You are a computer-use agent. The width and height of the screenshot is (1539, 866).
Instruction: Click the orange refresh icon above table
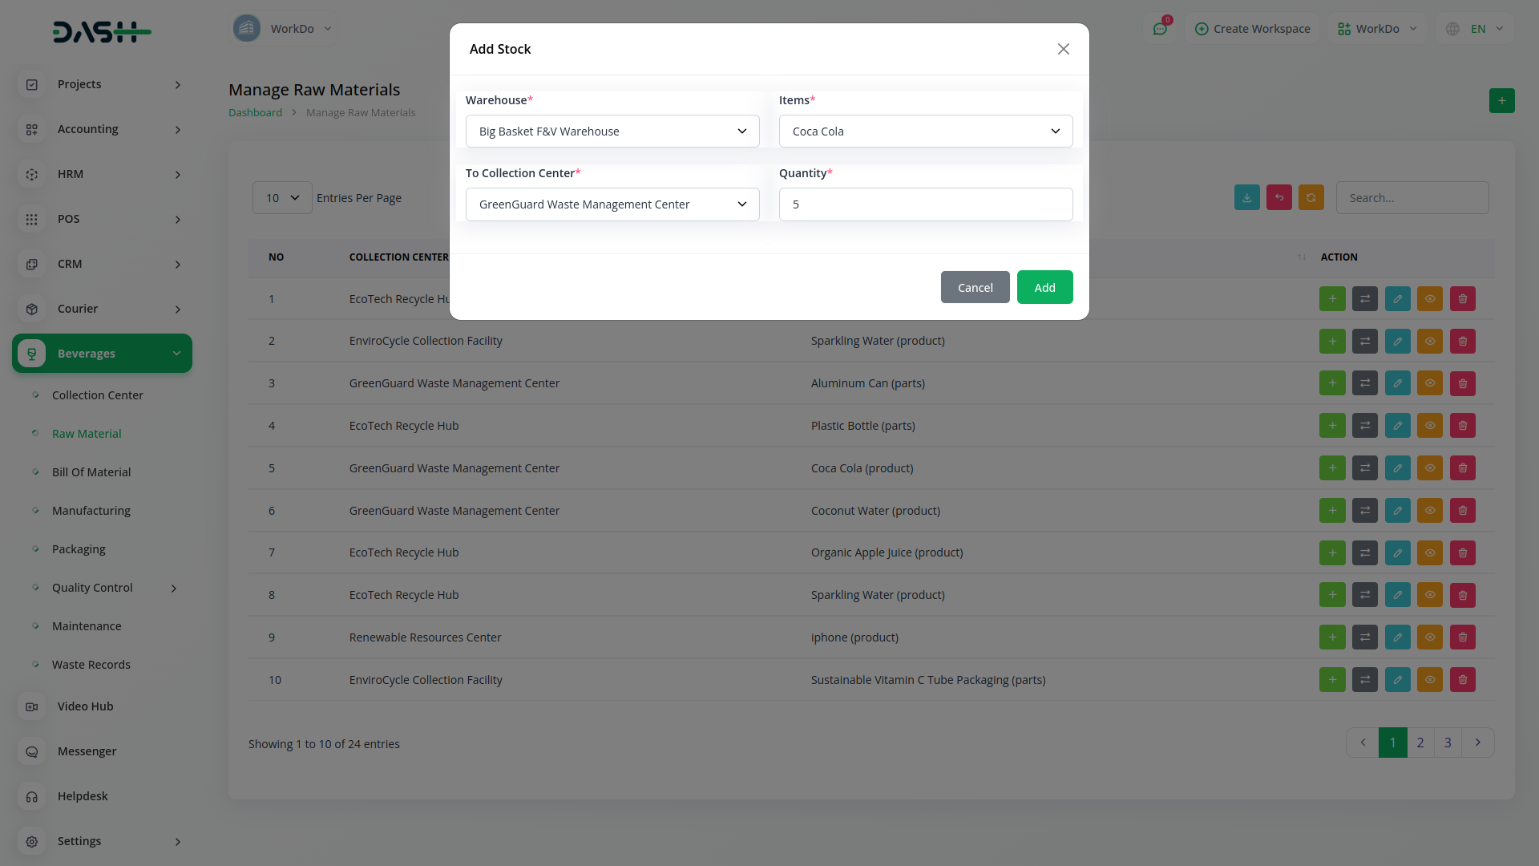click(x=1311, y=198)
